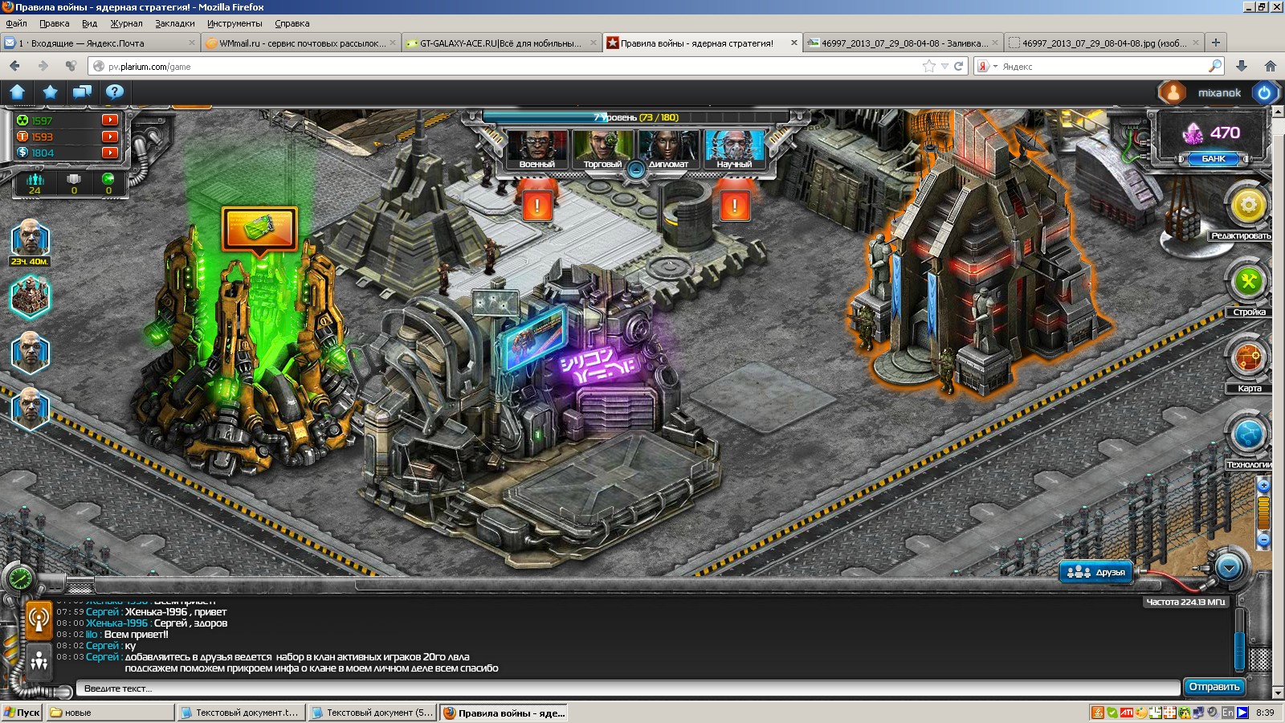Viewport: 1285px width, 723px height.
Task: Select the Дипломат advisor portrait
Action: pyautogui.click(x=668, y=149)
